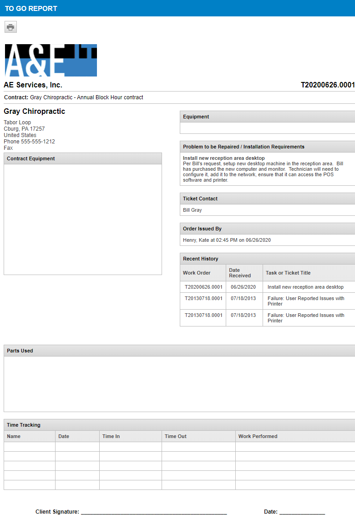This screenshot has width=355, height=520.
Task: Click the Task or Ticket Title column header
Action: tap(309, 273)
